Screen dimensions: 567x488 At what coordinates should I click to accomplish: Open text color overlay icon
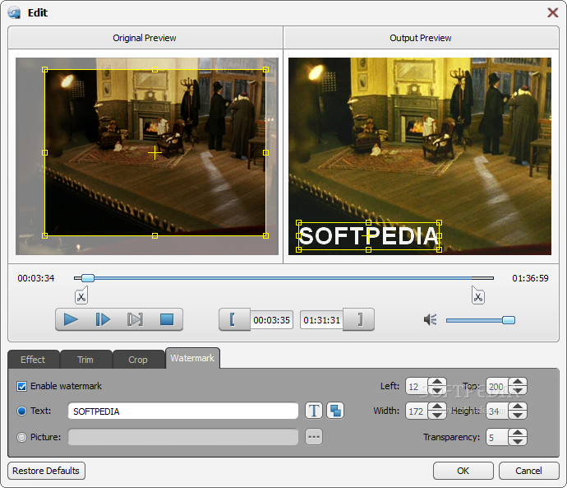[x=335, y=411]
